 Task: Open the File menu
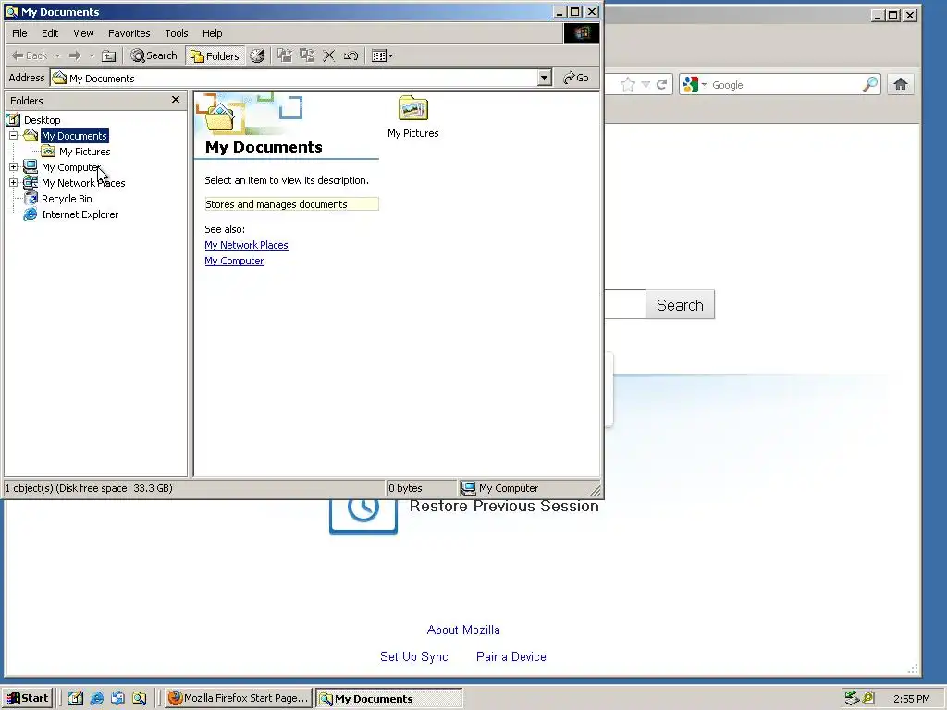coord(19,33)
